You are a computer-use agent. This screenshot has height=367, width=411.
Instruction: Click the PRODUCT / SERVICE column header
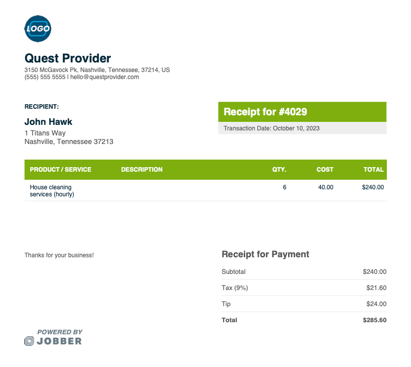(x=60, y=170)
